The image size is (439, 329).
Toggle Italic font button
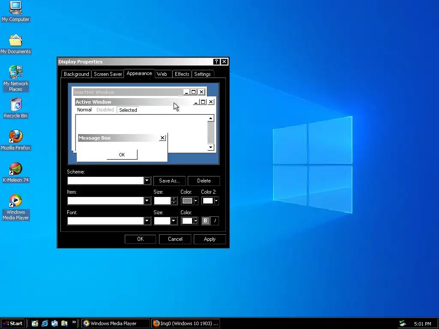(214, 221)
